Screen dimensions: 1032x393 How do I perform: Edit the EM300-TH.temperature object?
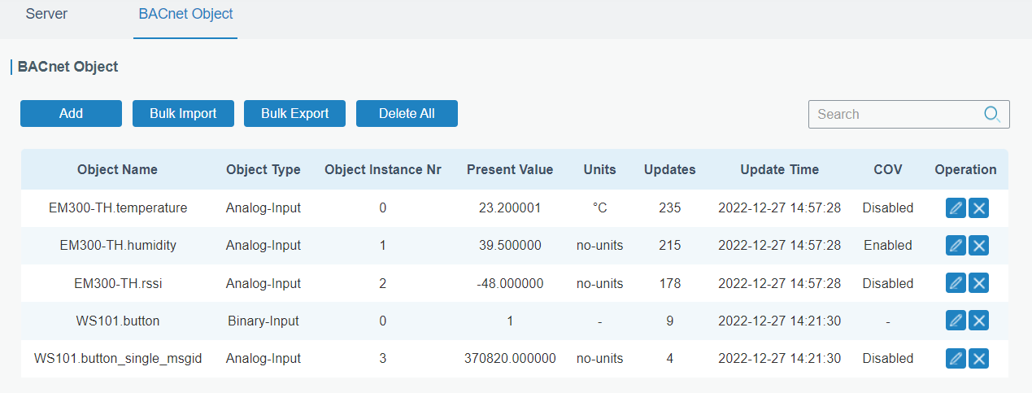pyautogui.click(x=956, y=208)
